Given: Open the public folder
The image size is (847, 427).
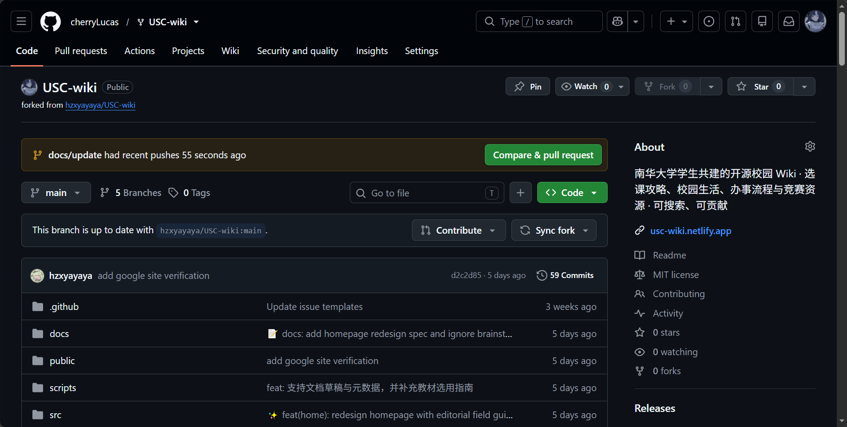Looking at the screenshot, I should (x=62, y=360).
